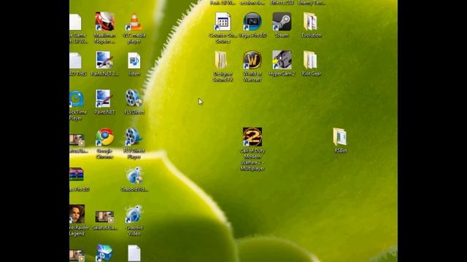Screen dimensions: 467x262
Task: Open the Steam shortcut
Action: [x=282, y=22]
